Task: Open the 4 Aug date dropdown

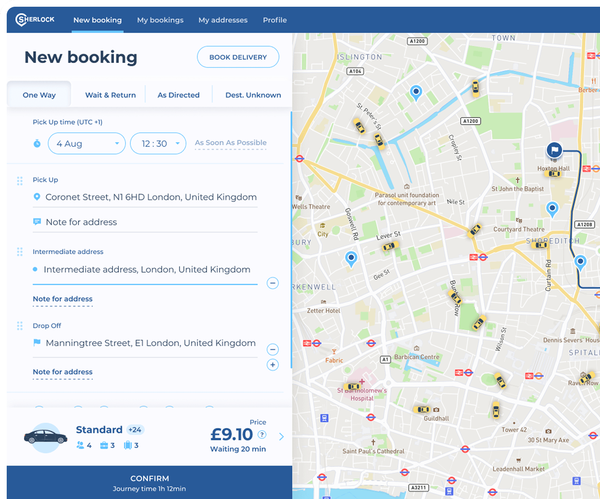Action: 87,144
